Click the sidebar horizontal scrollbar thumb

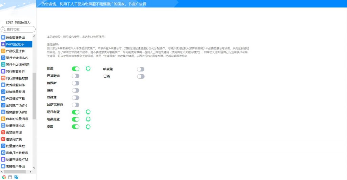15,172
